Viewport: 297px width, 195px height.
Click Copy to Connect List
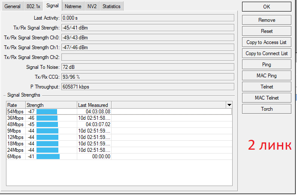tap(267, 53)
